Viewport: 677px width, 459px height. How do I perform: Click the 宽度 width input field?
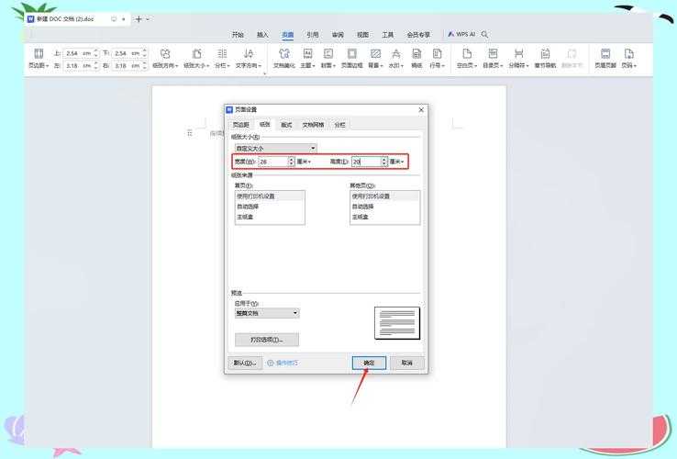tap(273, 162)
